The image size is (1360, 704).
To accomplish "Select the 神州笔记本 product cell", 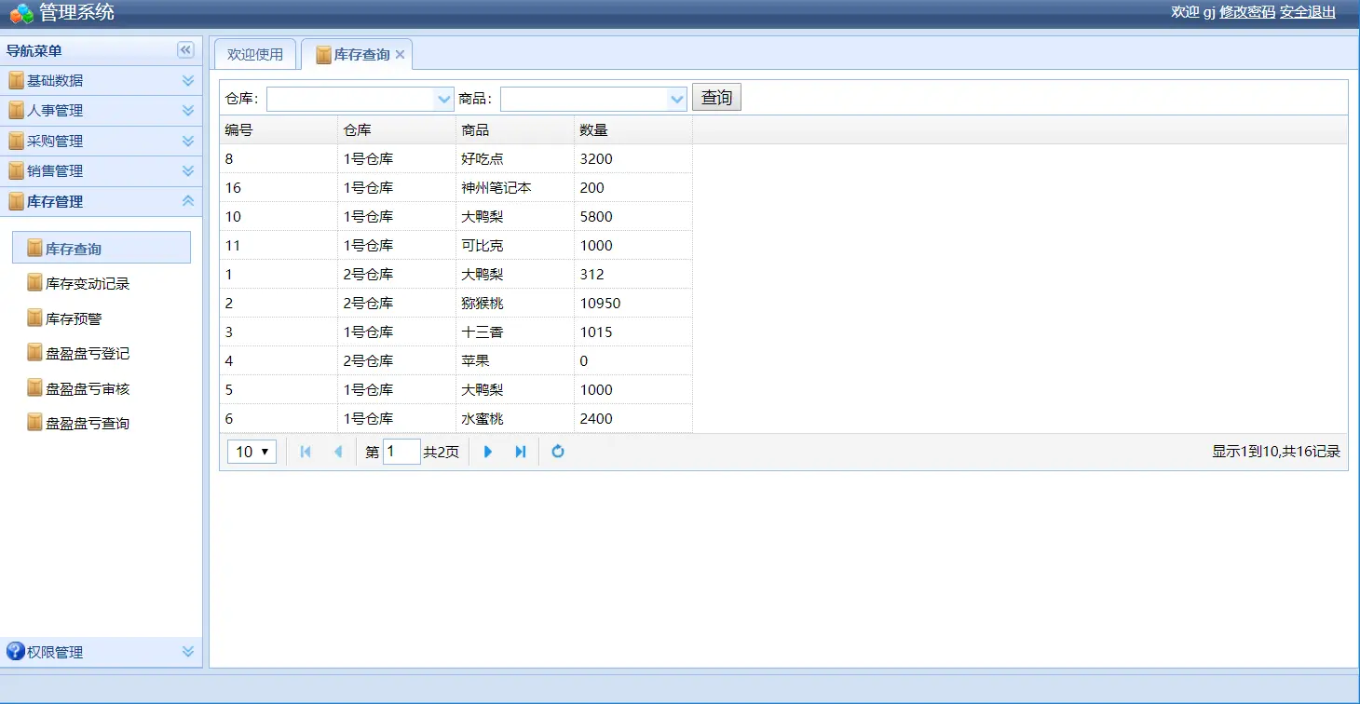I will click(515, 188).
